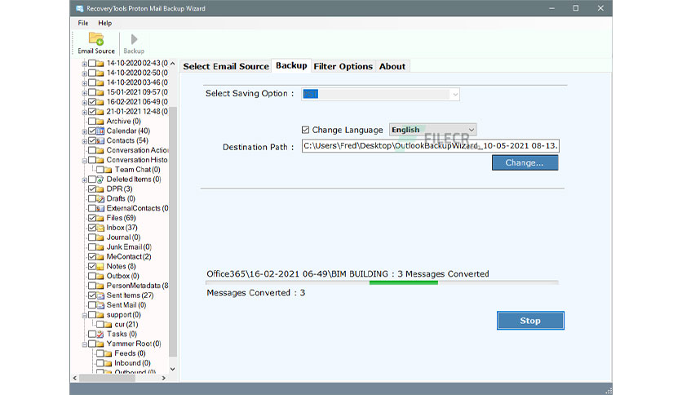This screenshot has width=682, height=395.
Task: Click the Sent Mail folder icon
Action: tap(100, 305)
